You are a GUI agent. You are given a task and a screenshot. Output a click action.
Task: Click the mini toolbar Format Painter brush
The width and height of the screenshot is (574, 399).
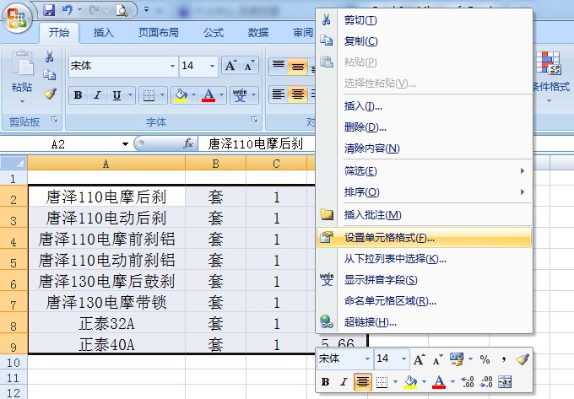(523, 359)
